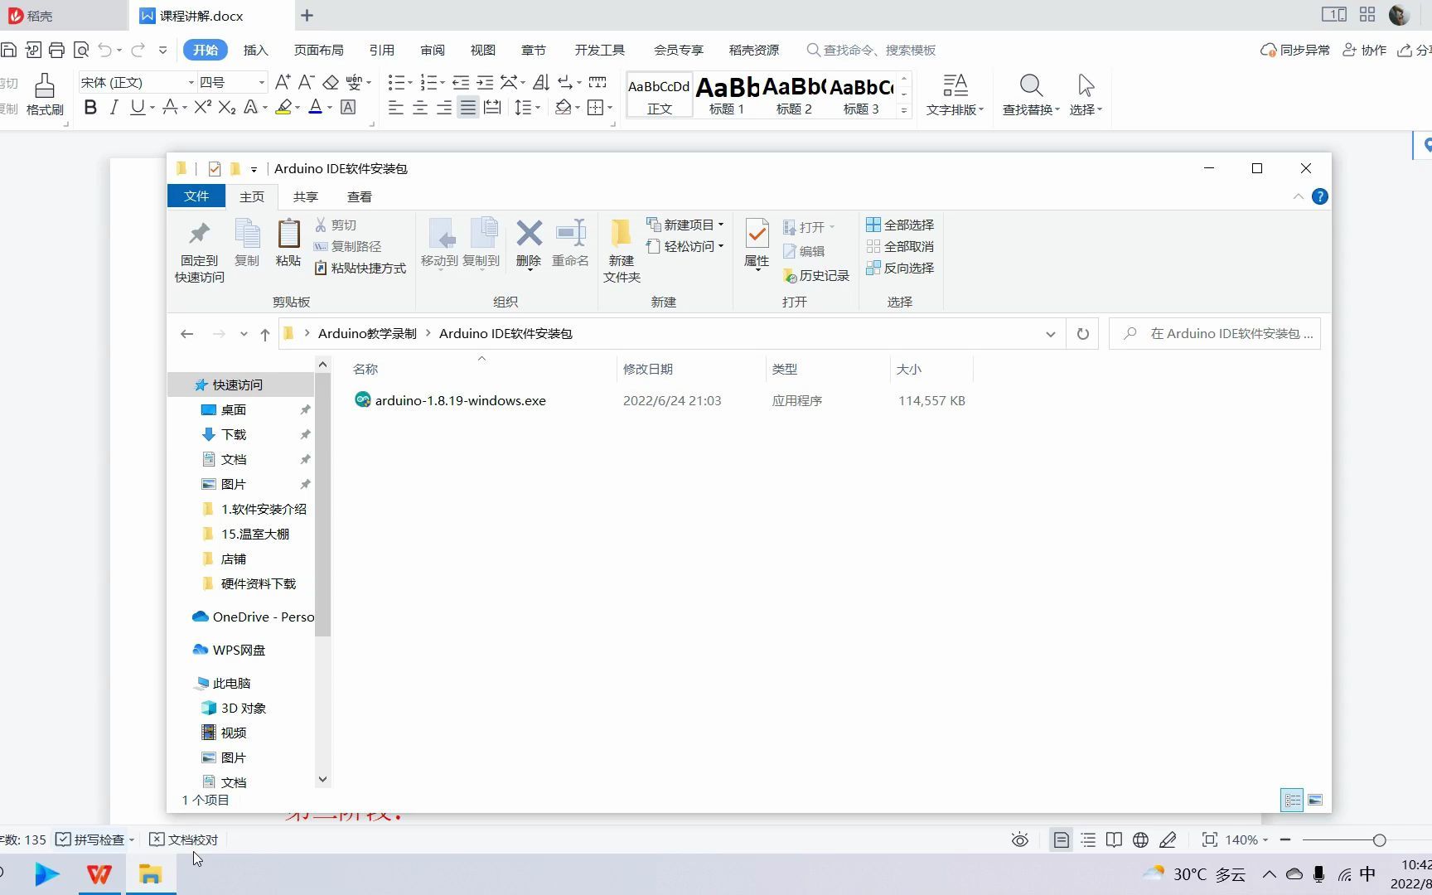Go up one folder level arrow
The width and height of the screenshot is (1432, 895).
pyautogui.click(x=265, y=334)
